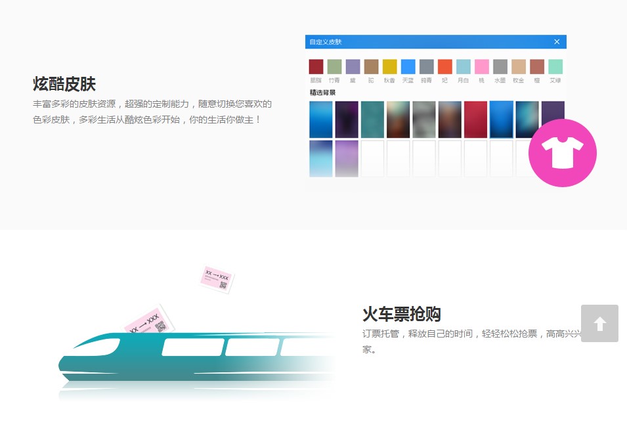Screen dimensions: 627x438
Task: Select the 竹青 bamboo green swatch
Action: coord(334,66)
